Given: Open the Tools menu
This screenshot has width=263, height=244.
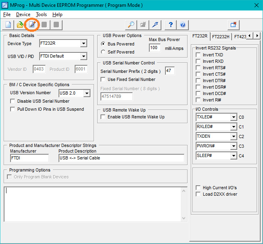Looking at the screenshot, I should pos(41,14).
